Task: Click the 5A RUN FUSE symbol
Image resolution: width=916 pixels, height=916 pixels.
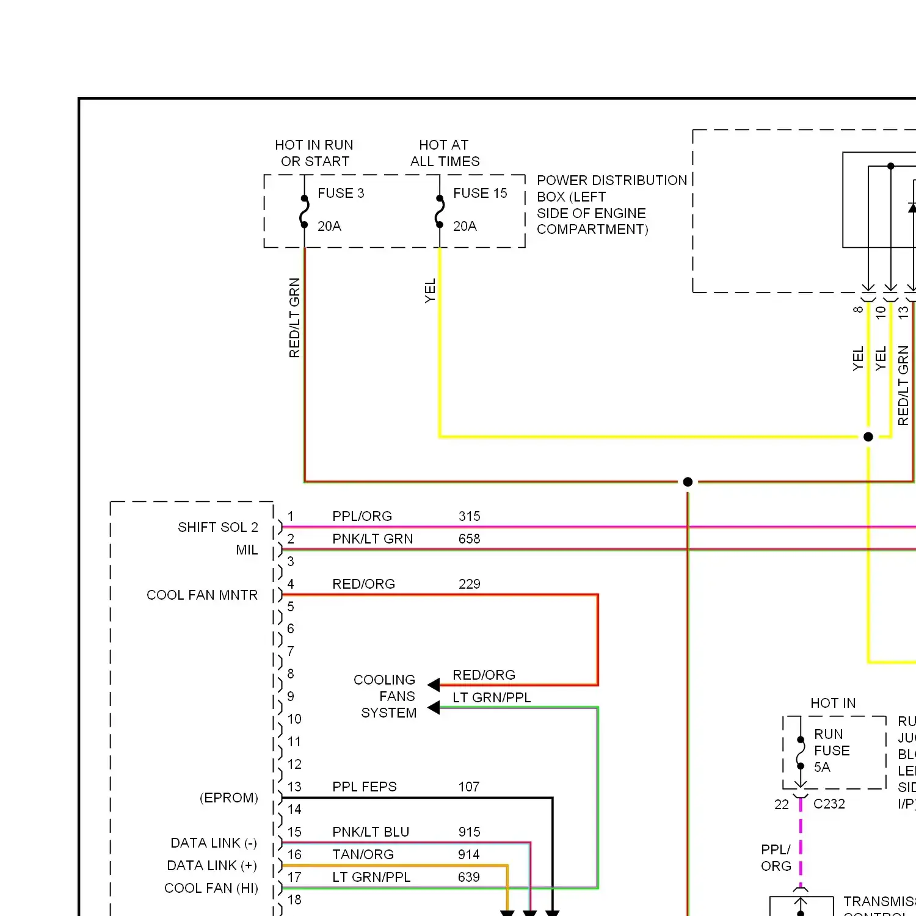Action: click(801, 753)
